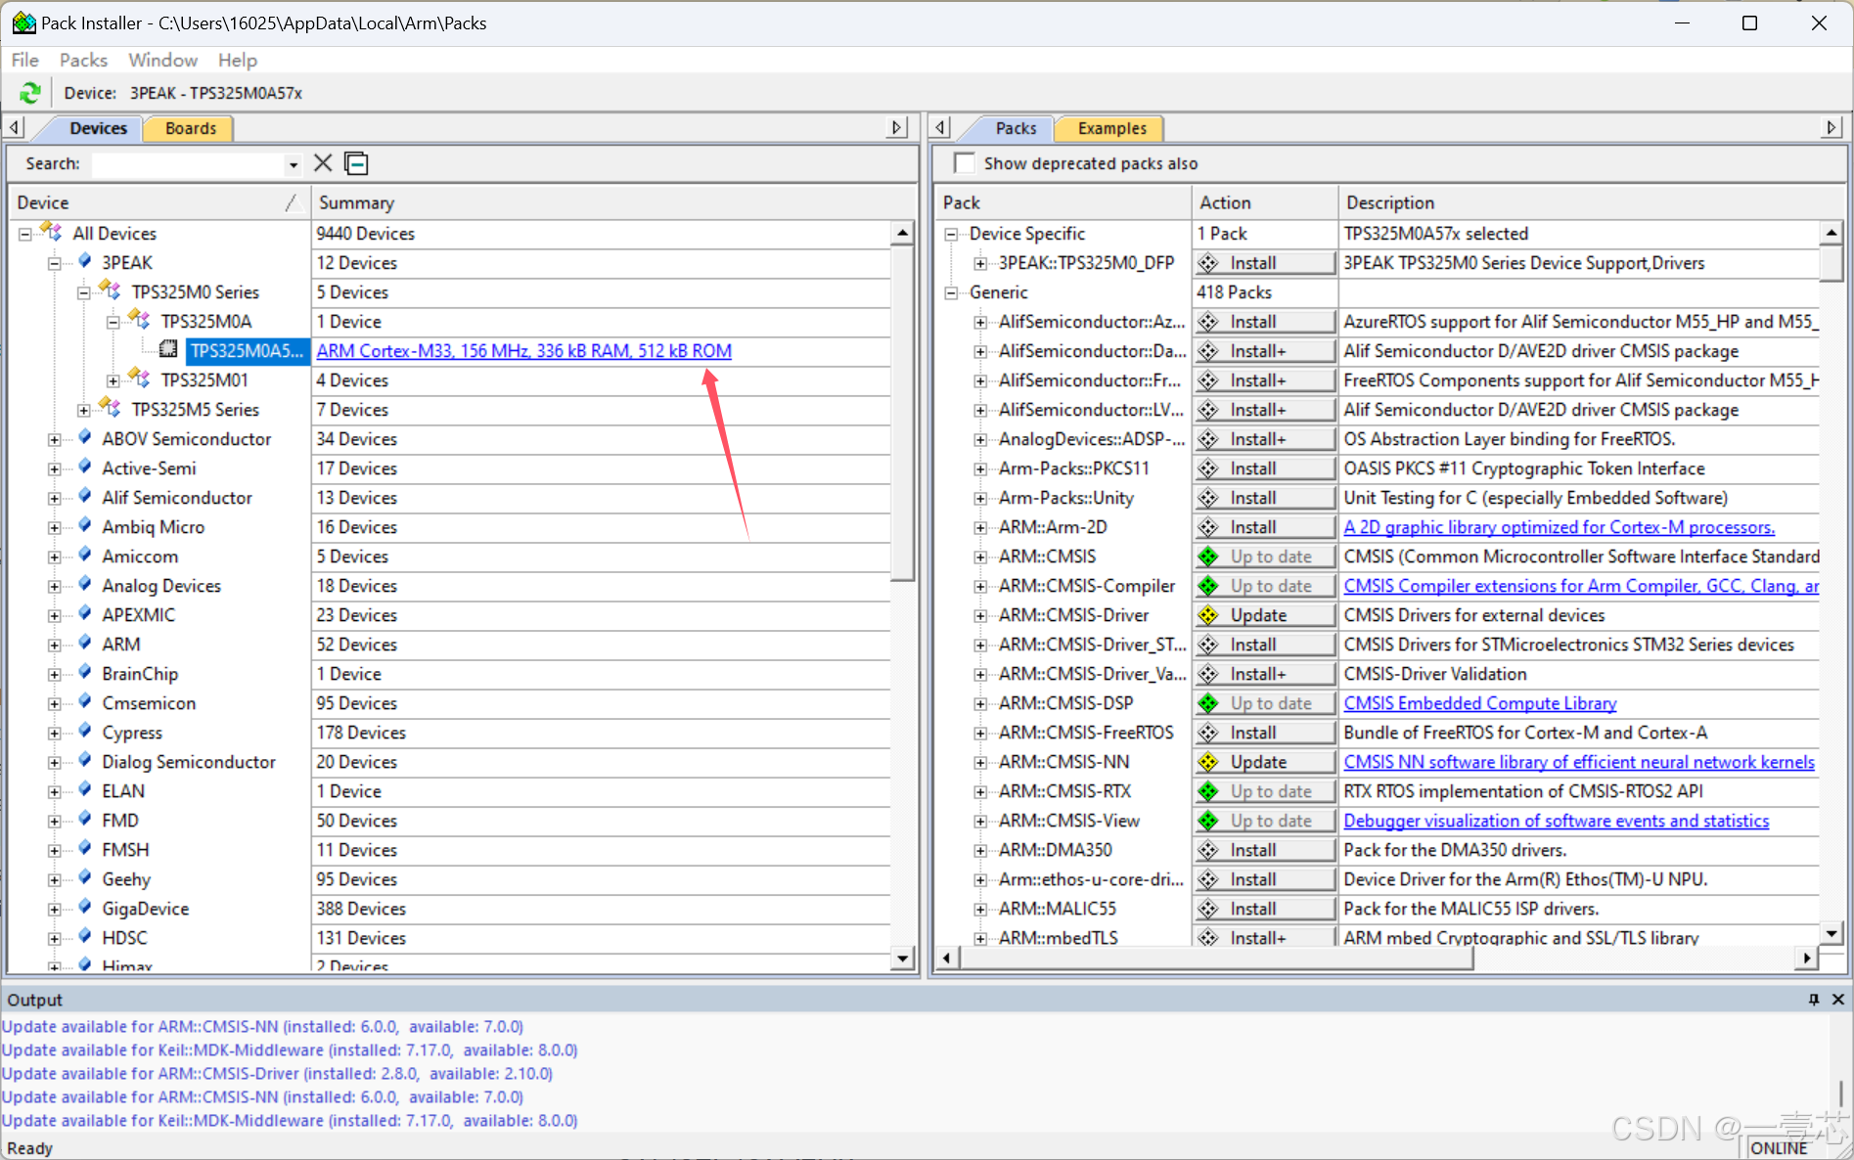Click the yellow update icon for ARM::CMSIS-NN
The width and height of the screenshot is (1854, 1160).
pos(1209,762)
